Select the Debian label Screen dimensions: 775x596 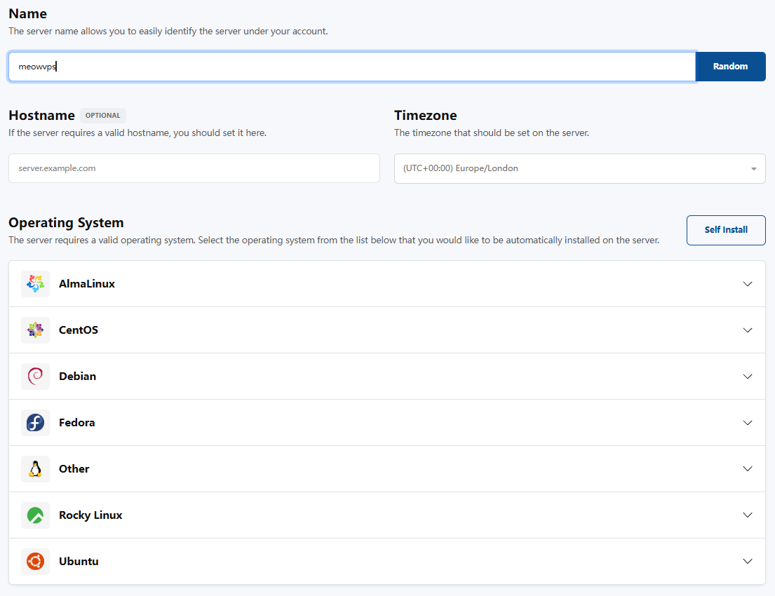[78, 377]
